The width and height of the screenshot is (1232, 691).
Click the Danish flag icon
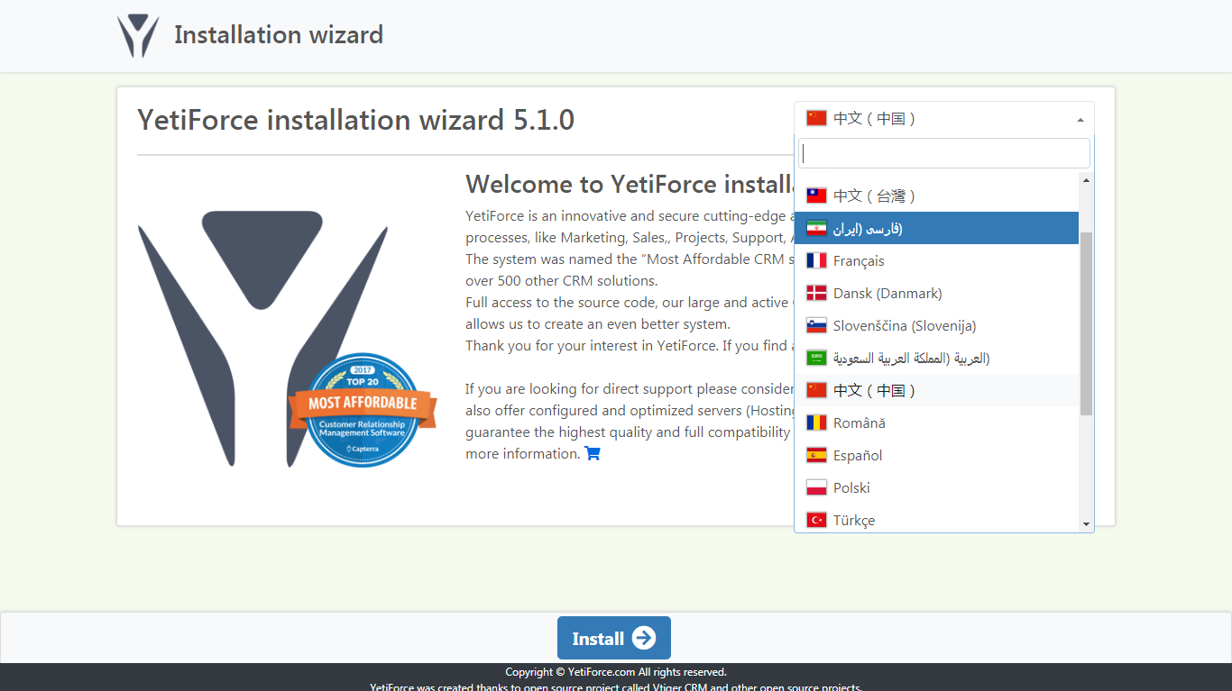click(x=816, y=293)
